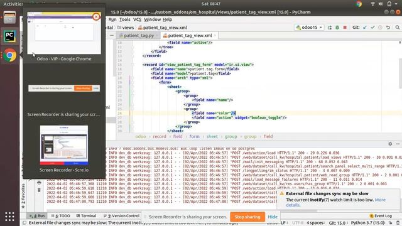Click 'record' in XML structure breadcrumb
Viewport: 402px width, 226px height.
[160, 137]
